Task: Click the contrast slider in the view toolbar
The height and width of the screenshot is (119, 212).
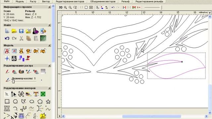Action: click(x=153, y=7)
